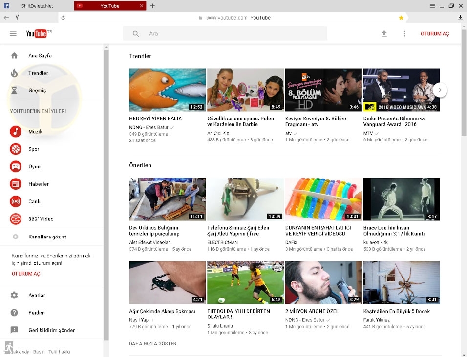The image size is (467, 357).
Task: Click the Müzik category icon
Action: point(16,132)
